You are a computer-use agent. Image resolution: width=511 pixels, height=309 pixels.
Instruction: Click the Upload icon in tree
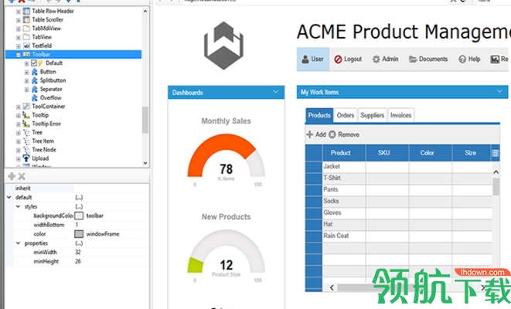pos(26,158)
